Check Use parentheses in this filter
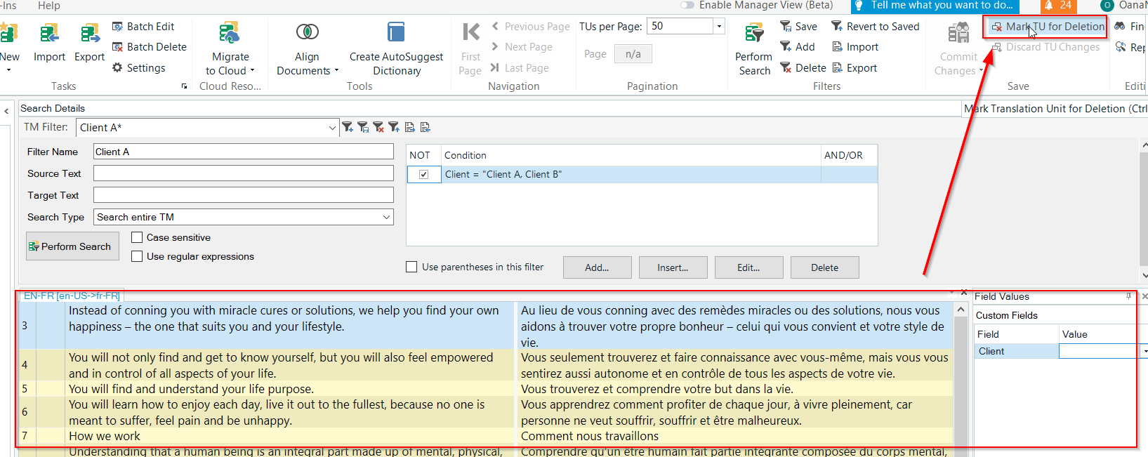 pyautogui.click(x=411, y=267)
